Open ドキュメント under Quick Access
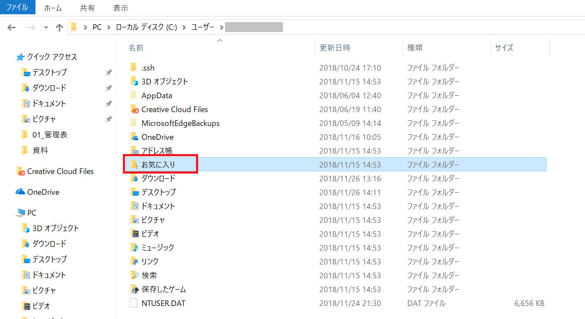585x319 pixels. tap(49, 103)
